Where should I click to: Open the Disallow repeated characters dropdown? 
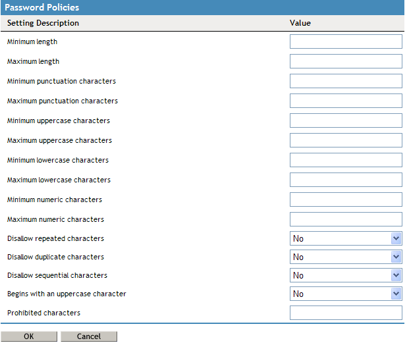click(x=346, y=238)
